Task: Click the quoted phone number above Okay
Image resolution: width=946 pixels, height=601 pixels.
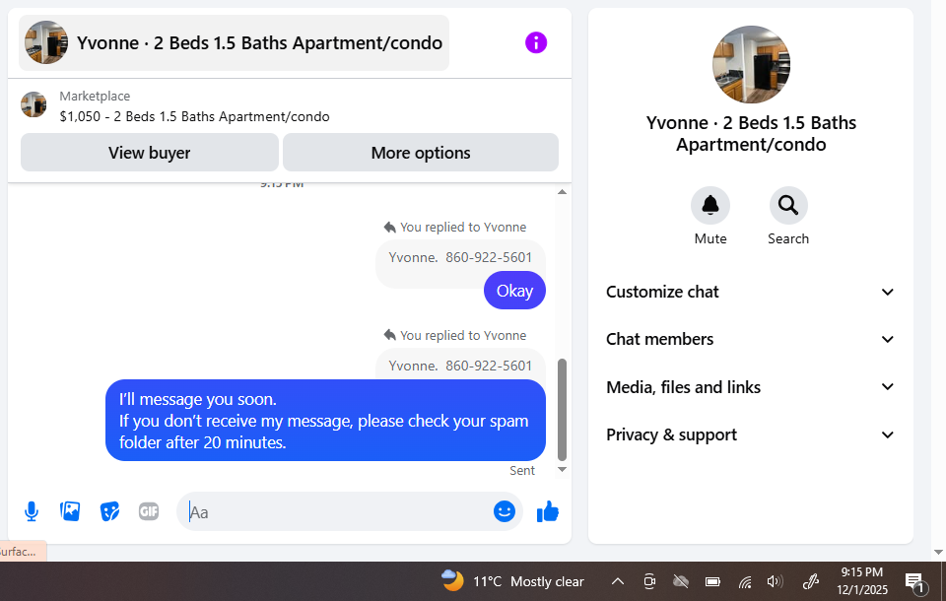Action: (x=489, y=257)
